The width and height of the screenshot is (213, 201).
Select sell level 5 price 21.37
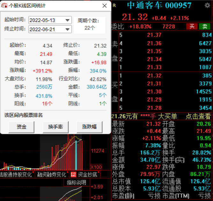coord(154,35)
